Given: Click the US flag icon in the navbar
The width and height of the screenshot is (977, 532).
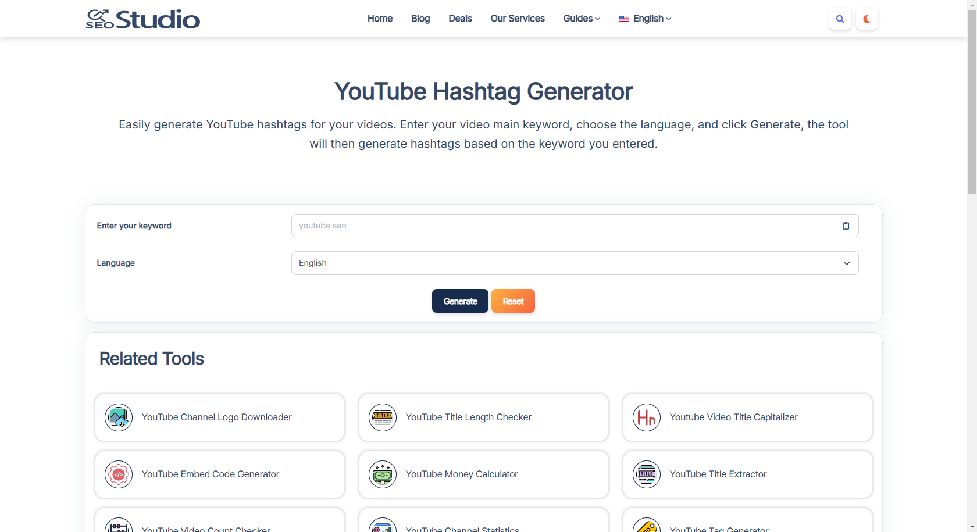Looking at the screenshot, I should [624, 19].
